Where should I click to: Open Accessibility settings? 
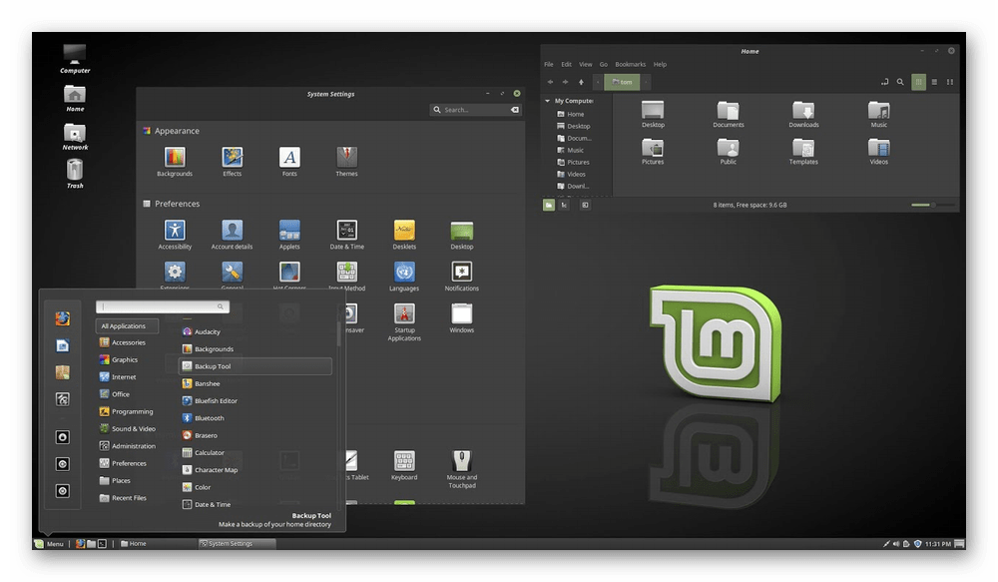point(175,235)
